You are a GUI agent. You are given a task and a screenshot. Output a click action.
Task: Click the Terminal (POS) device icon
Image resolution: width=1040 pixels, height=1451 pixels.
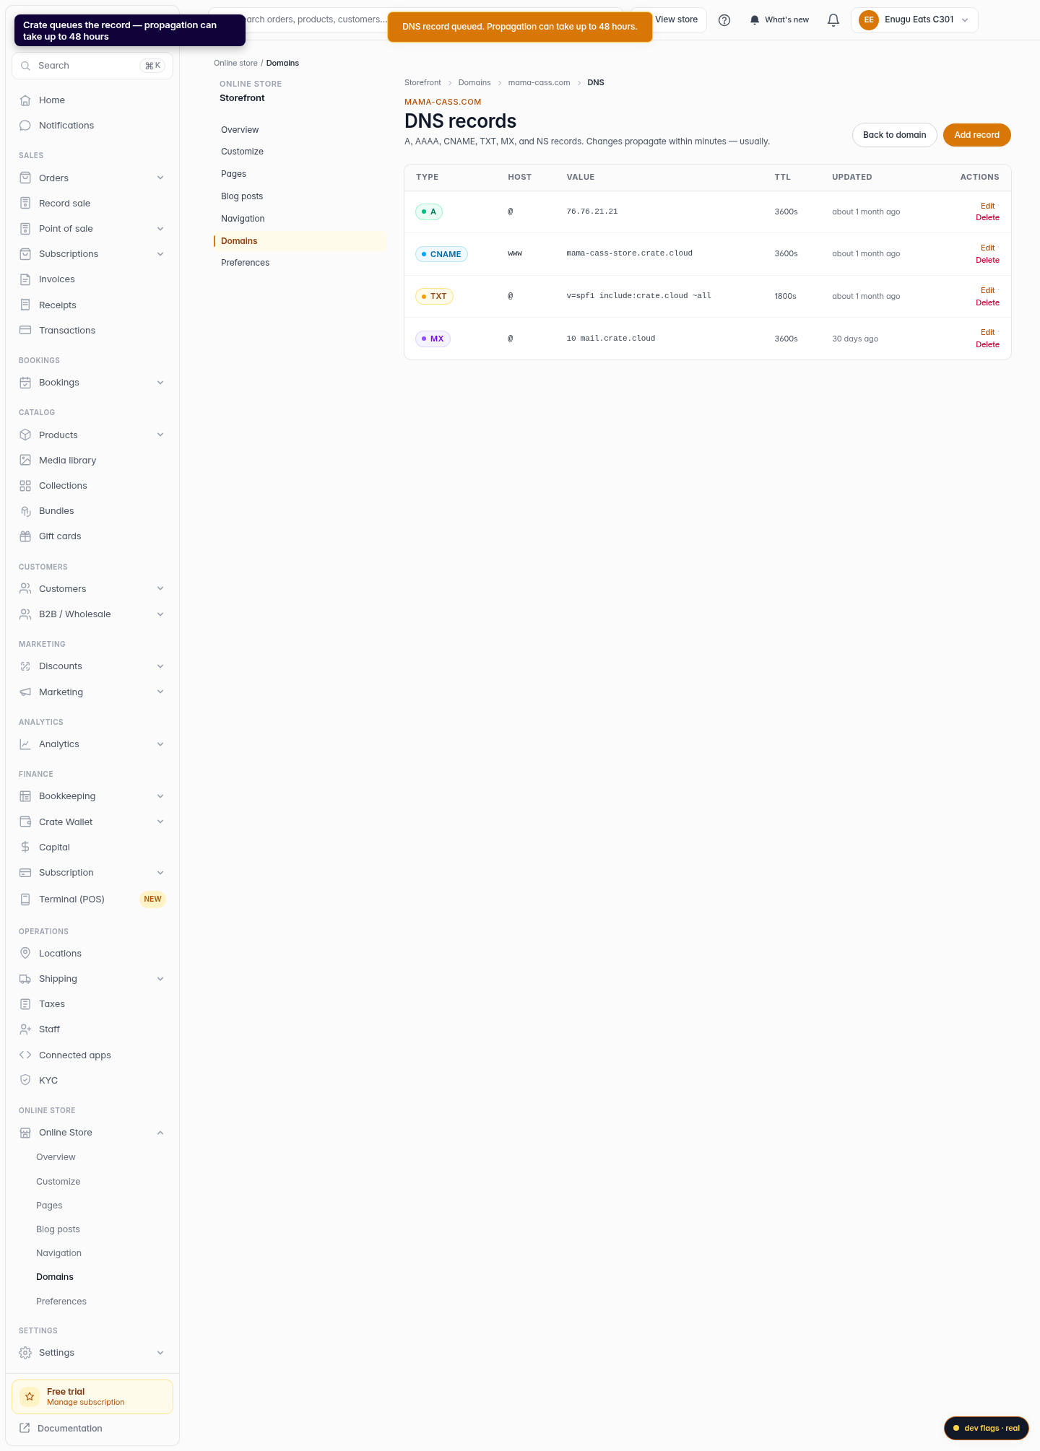25,899
